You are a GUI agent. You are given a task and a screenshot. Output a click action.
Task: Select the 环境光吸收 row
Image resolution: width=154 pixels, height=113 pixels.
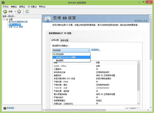coord(95,97)
